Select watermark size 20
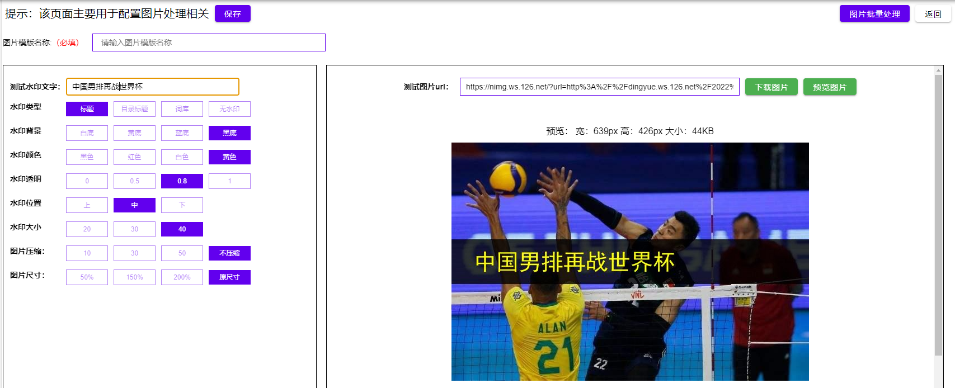Viewport: 955px width, 388px height. point(87,229)
